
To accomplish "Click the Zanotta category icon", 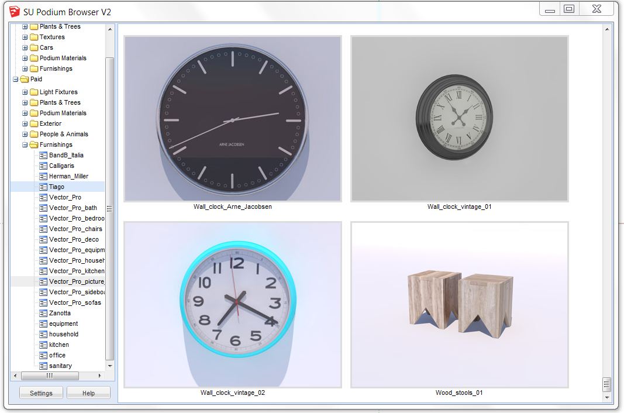I will coord(43,313).
